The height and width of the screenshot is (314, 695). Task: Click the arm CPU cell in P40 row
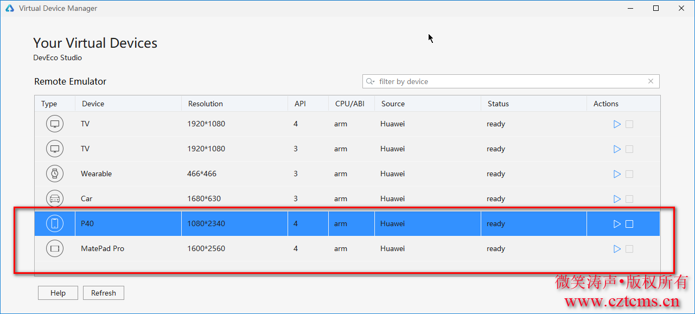click(x=341, y=223)
